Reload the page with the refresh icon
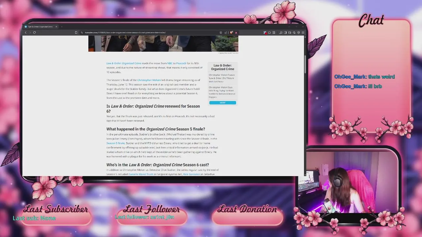Image resolution: width=422 pixels, height=237 pixels. point(34,33)
